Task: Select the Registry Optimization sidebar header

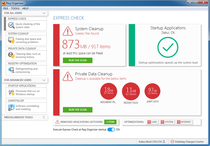Action: 26,64
